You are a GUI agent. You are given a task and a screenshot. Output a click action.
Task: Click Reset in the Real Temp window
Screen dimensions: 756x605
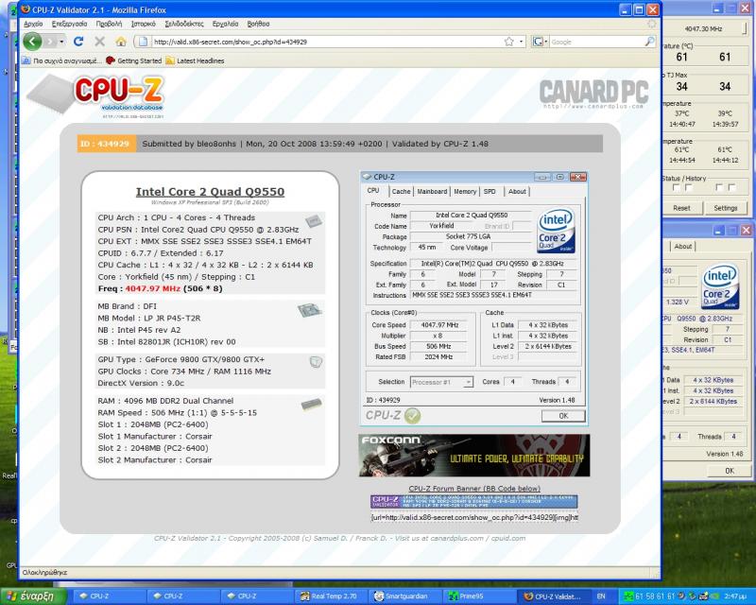681,208
